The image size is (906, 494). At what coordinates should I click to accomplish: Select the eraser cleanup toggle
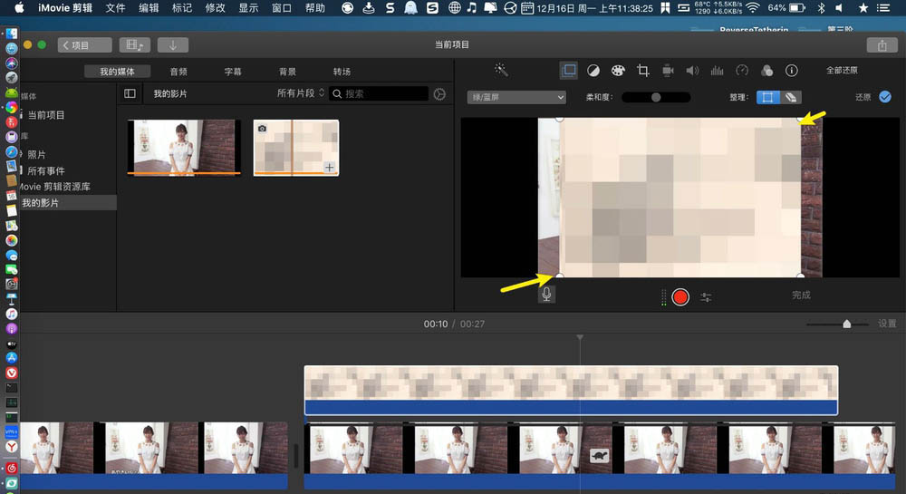[790, 97]
